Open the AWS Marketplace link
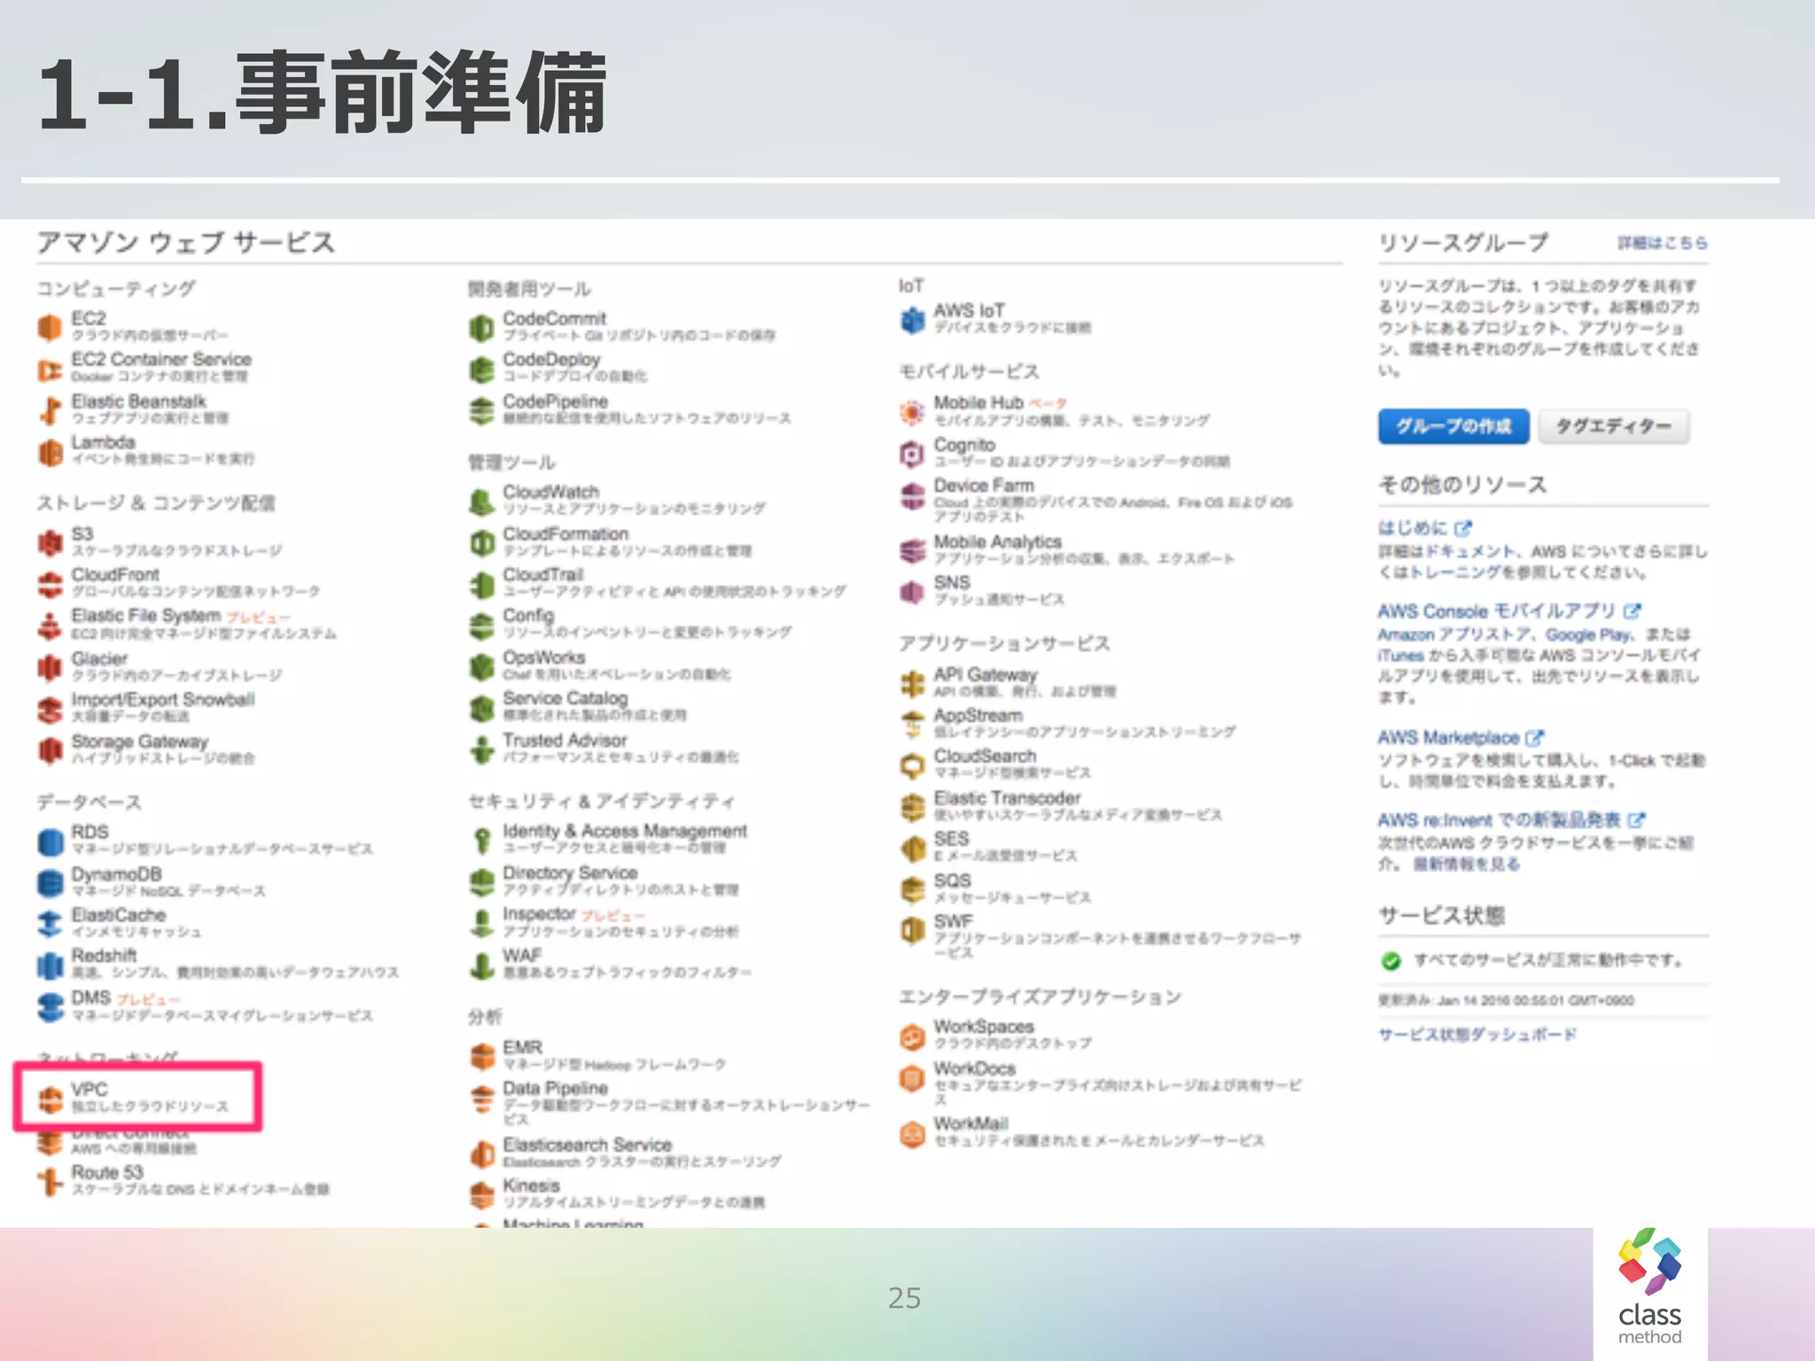The width and height of the screenshot is (1815, 1361). [1448, 737]
